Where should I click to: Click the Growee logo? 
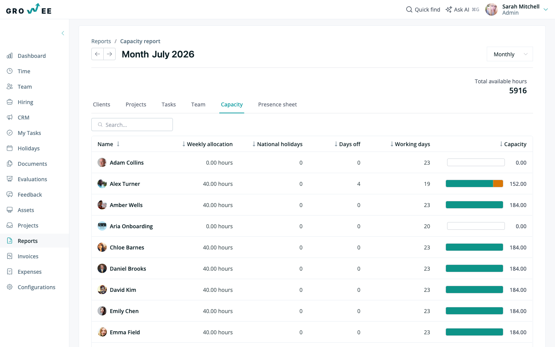[x=29, y=9]
